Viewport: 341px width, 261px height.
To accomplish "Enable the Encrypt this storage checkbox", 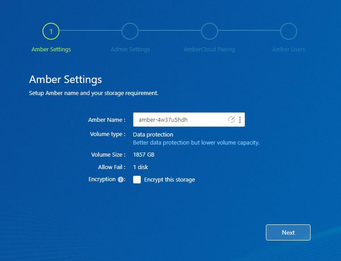I will pyautogui.click(x=137, y=180).
